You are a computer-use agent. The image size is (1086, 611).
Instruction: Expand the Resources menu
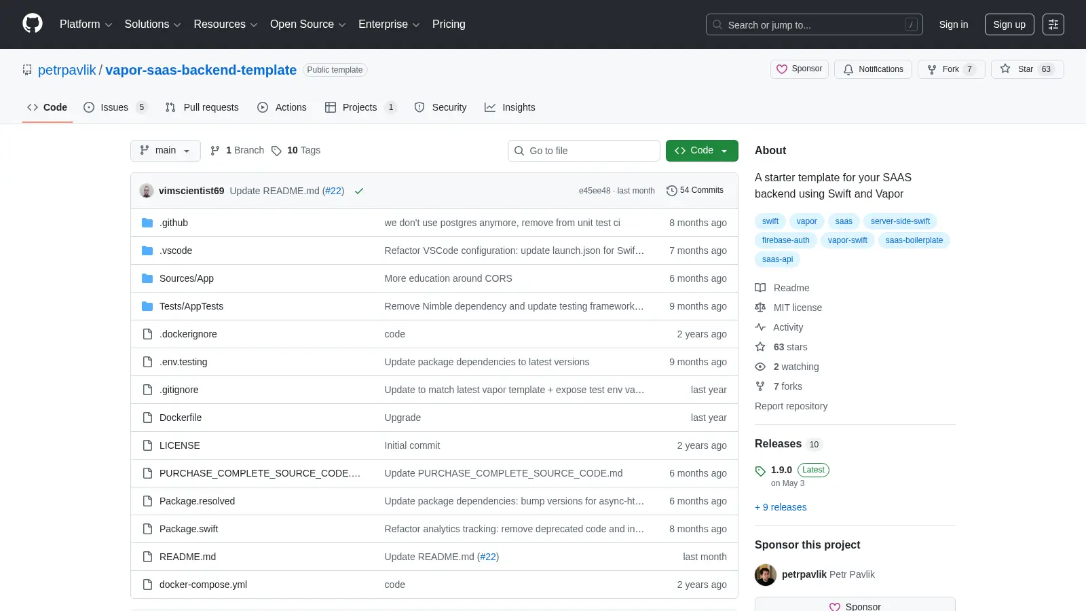pos(225,24)
